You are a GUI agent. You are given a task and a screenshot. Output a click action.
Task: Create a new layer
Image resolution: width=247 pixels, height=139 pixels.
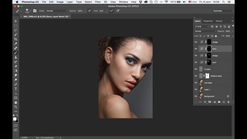coord(224,102)
